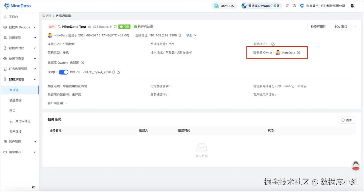The height and width of the screenshot is (192, 364).
Task: Collapse the sidebar with bottom icon
Action: pyautogui.click(x=34, y=187)
